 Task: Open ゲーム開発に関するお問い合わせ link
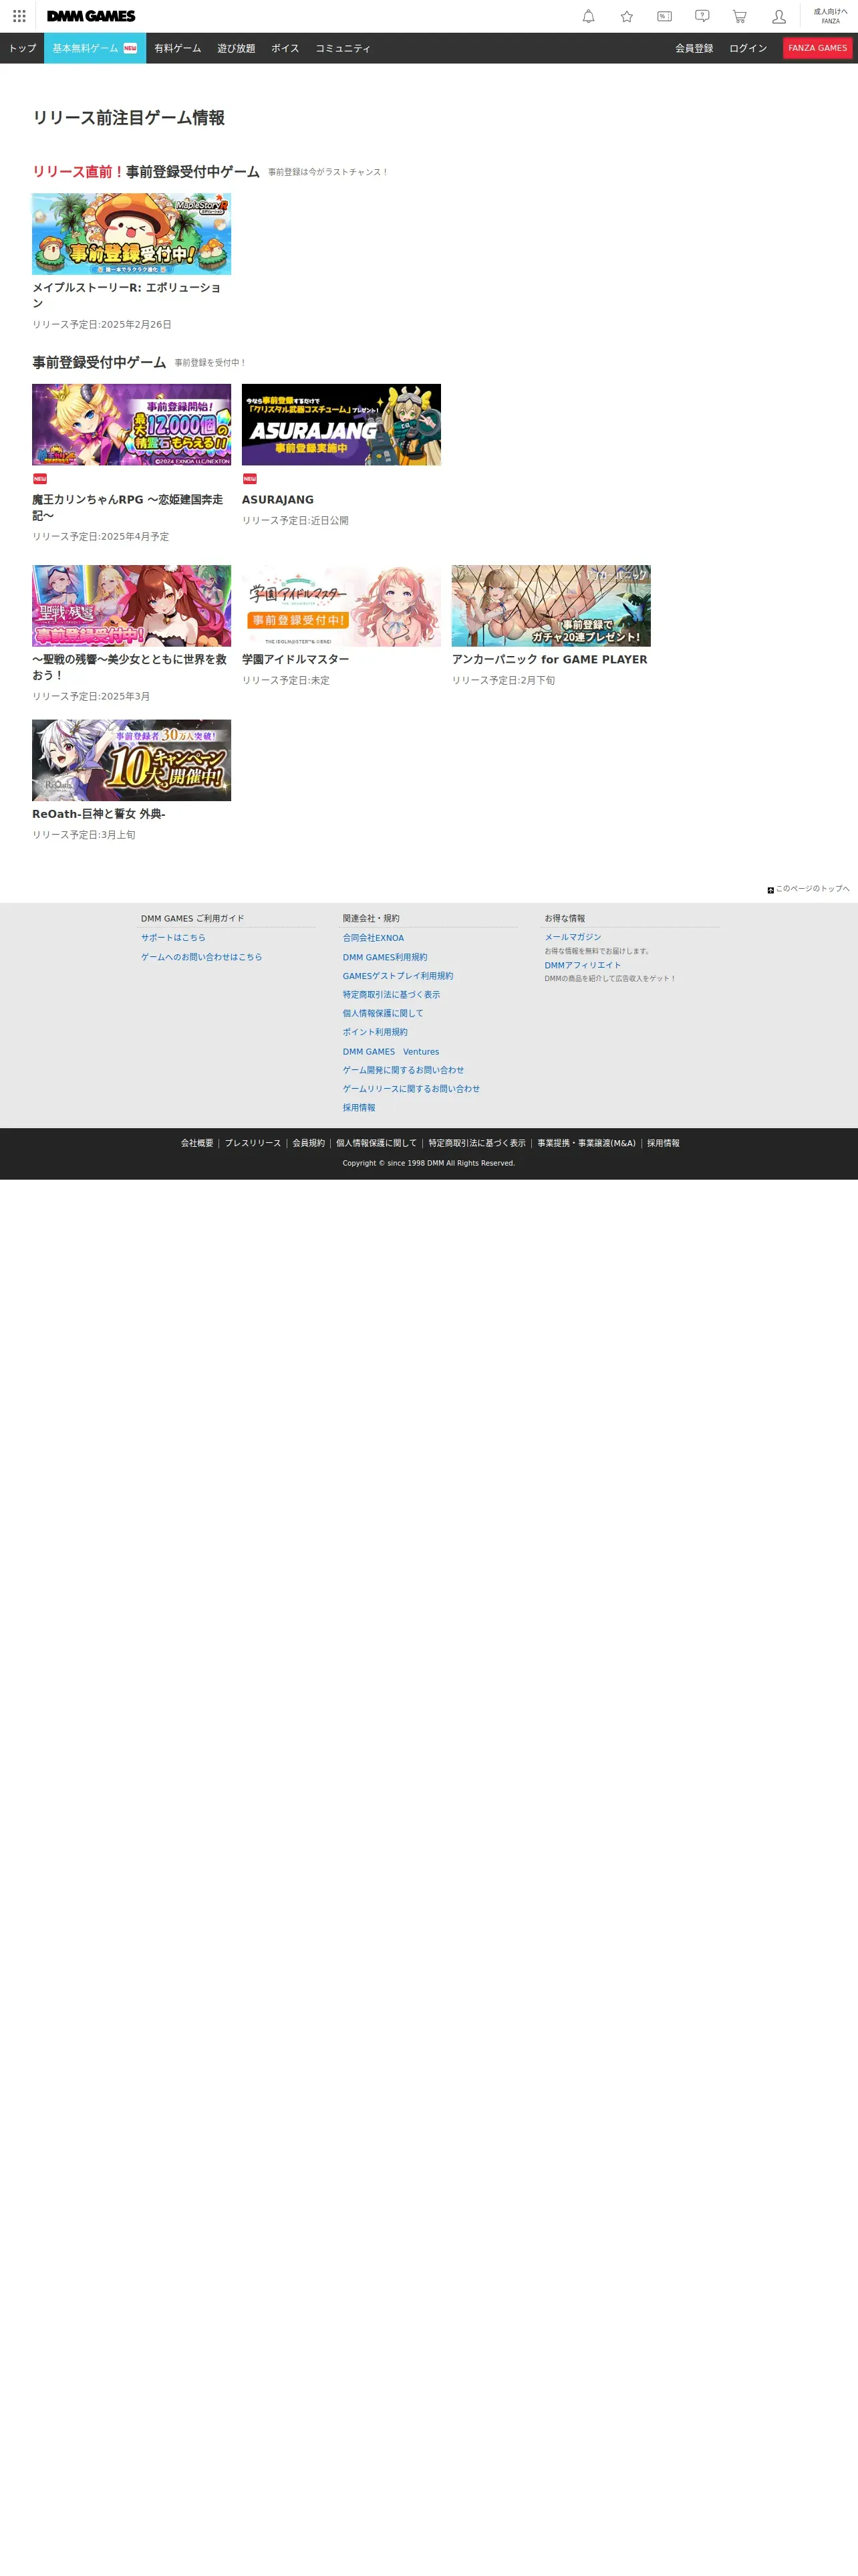pyautogui.click(x=404, y=1070)
